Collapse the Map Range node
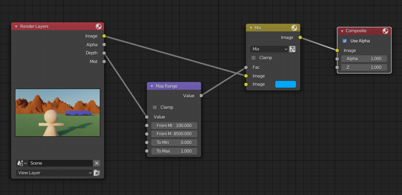 (x=152, y=86)
